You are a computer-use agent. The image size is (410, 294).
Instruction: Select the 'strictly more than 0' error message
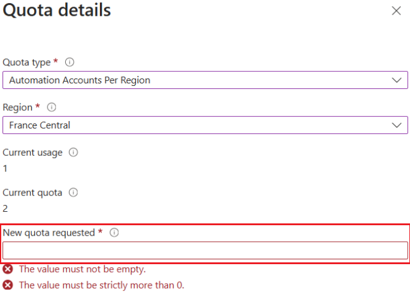pos(101,285)
